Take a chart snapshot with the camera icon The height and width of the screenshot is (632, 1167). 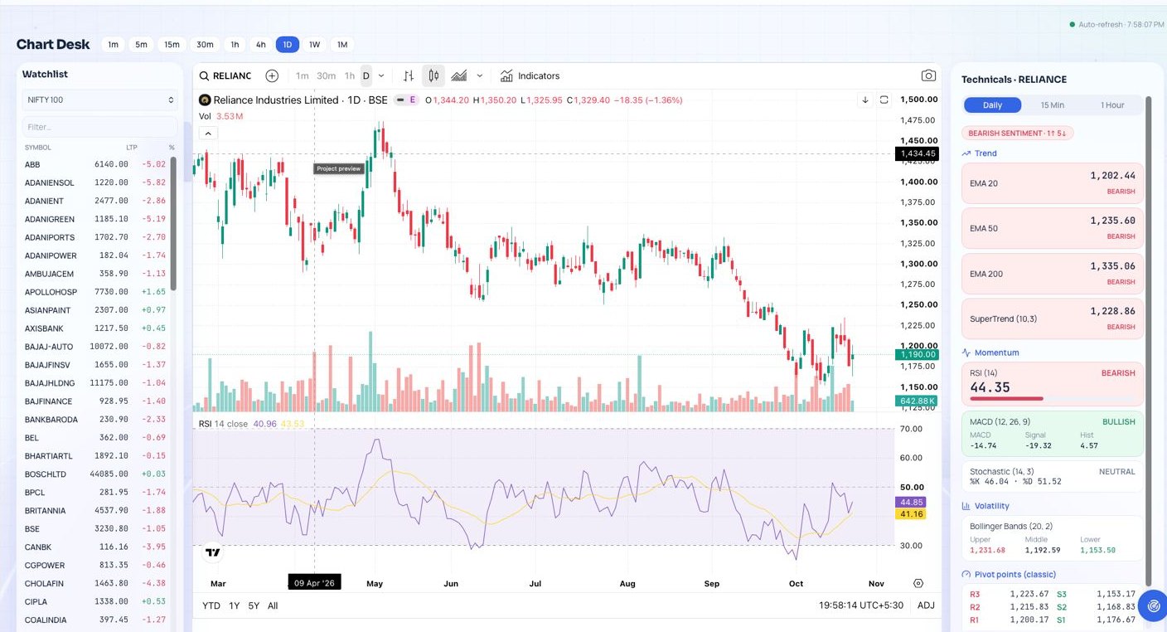point(928,75)
